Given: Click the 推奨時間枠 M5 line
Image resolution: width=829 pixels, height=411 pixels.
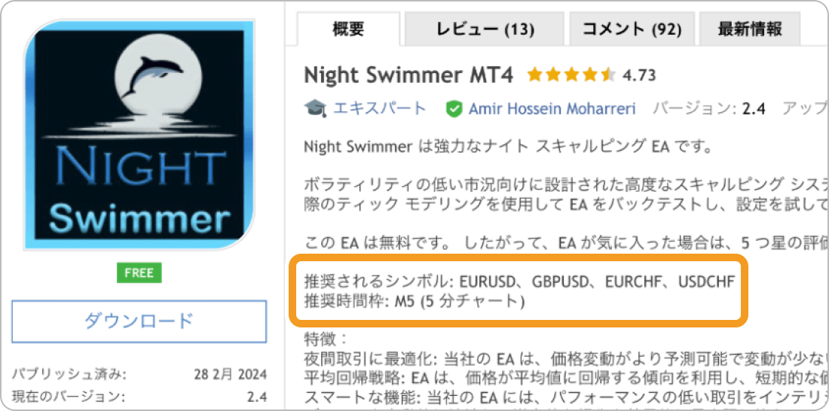Looking at the screenshot, I should 414,303.
